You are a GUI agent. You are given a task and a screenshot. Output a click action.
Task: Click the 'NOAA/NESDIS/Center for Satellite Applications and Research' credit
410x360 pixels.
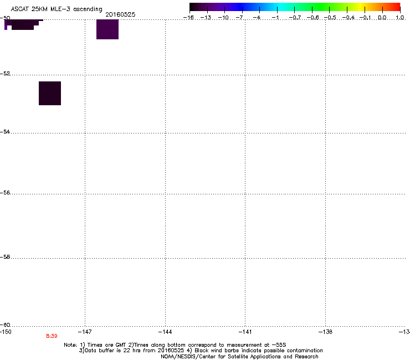[x=239, y=357]
